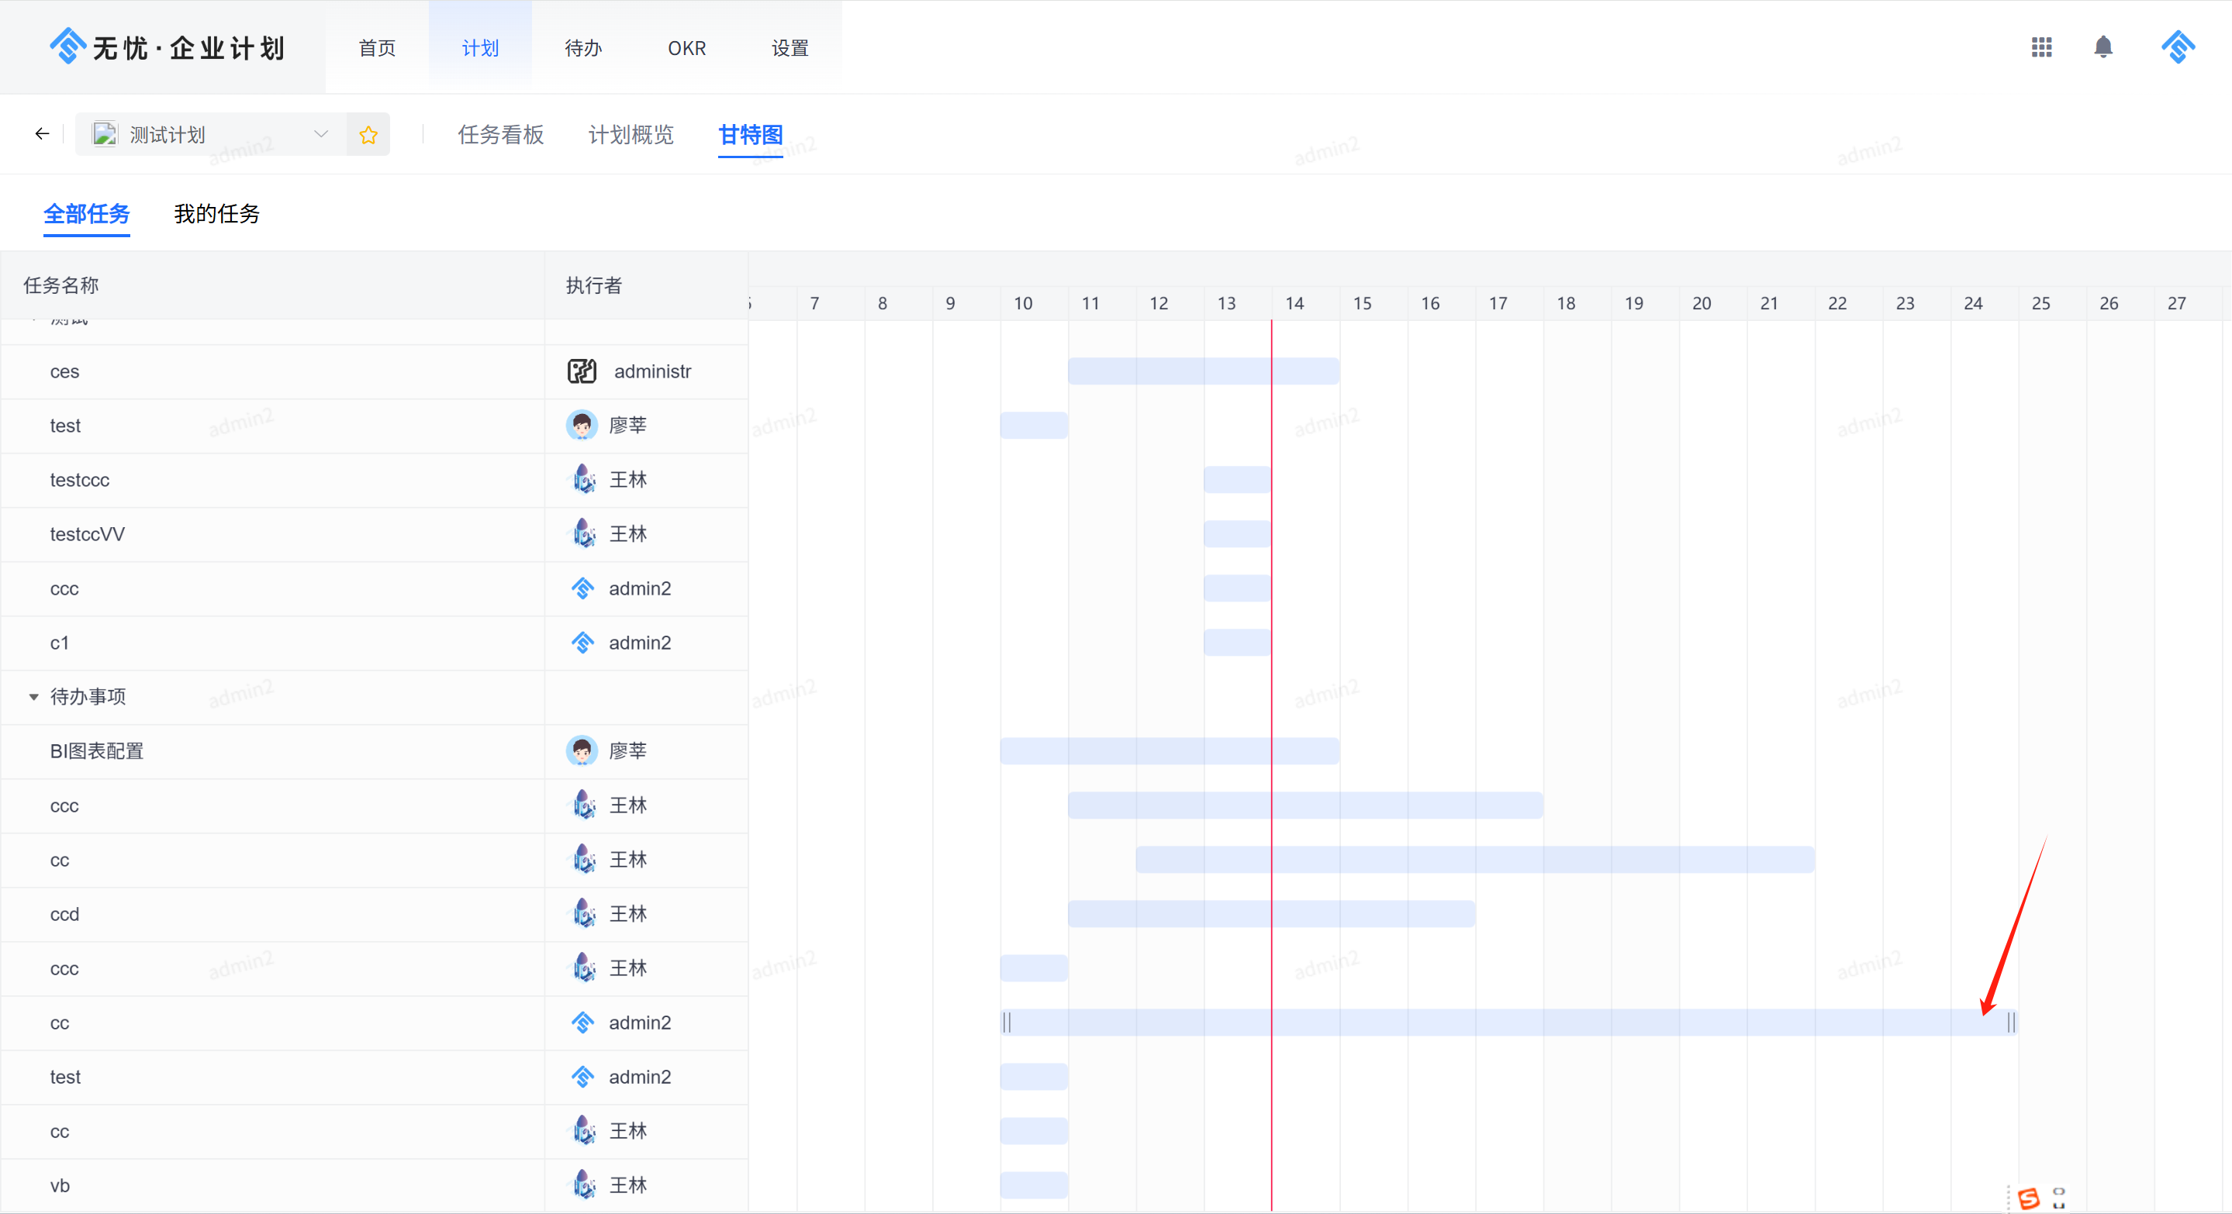The width and height of the screenshot is (2232, 1214).
Task: Click the yellow star favorite icon
Action: pyautogui.click(x=368, y=135)
